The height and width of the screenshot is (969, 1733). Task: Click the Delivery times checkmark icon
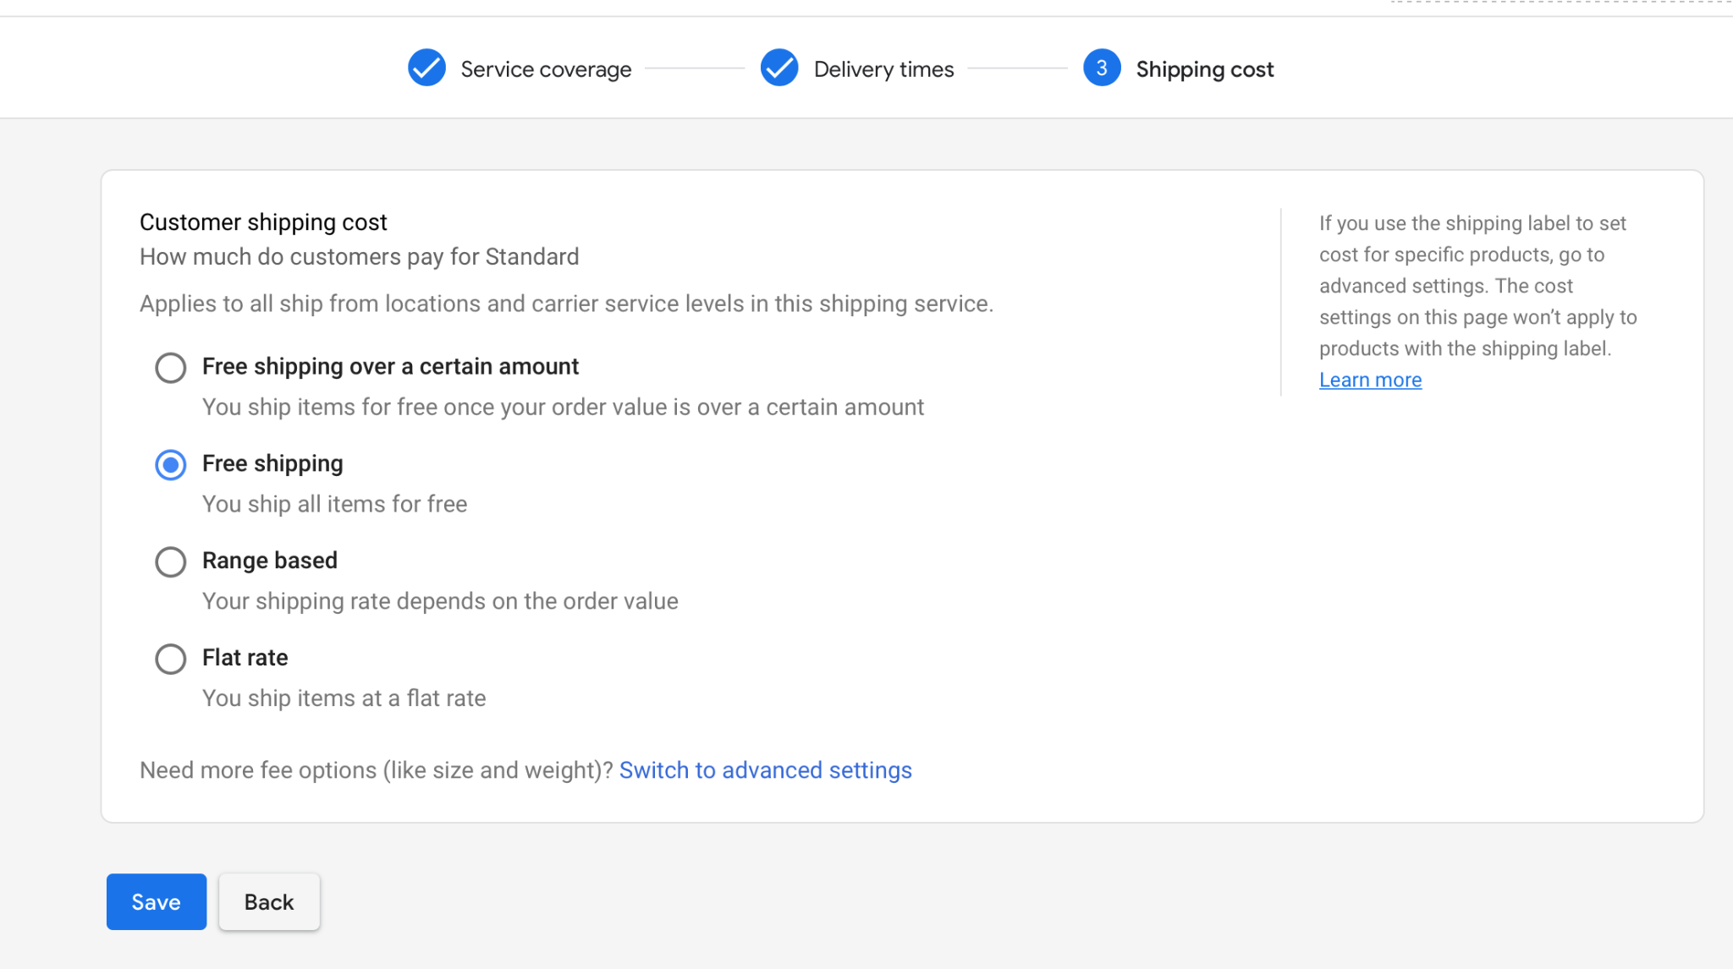(778, 68)
